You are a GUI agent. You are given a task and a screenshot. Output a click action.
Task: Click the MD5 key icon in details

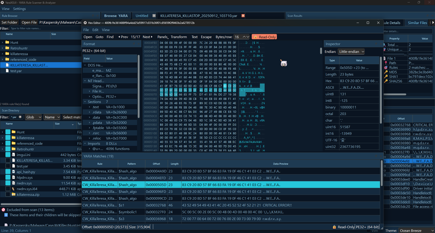385,72
